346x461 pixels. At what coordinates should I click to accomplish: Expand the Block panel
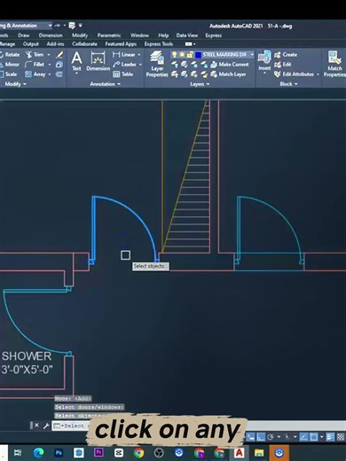point(288,84)
